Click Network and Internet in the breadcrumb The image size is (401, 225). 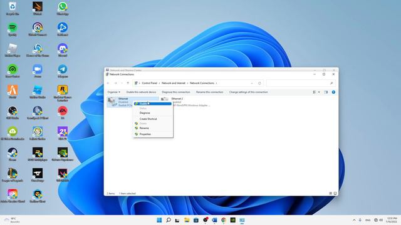tap(174, 83)
